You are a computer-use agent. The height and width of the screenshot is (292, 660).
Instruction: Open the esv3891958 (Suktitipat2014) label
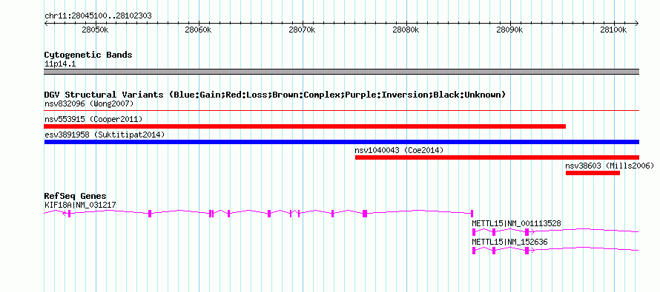click(x=105, y=135)
